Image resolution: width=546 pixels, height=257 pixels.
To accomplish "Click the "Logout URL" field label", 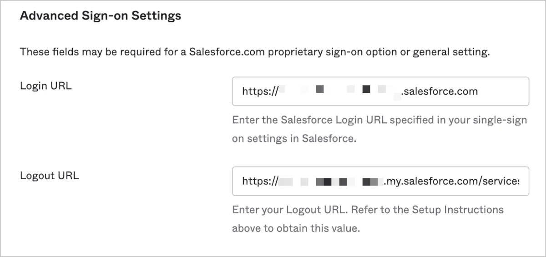I will tap(49, 176).
